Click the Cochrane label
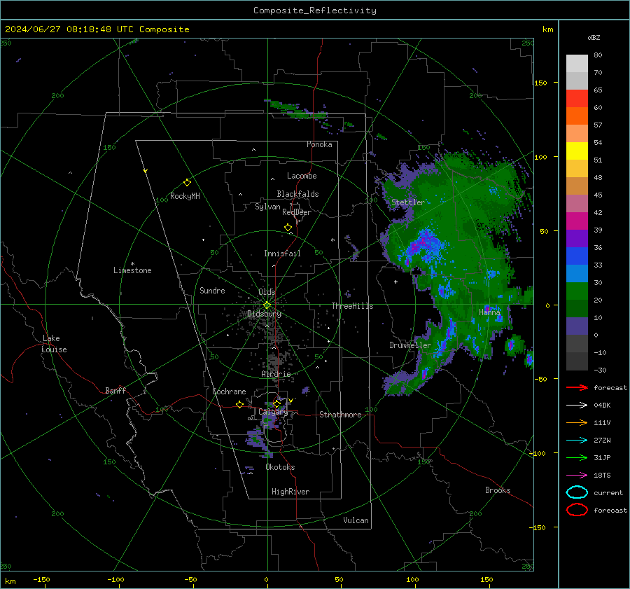Image resolution: width=630 pixels, height=589 pixels. [x=229, y=391]
